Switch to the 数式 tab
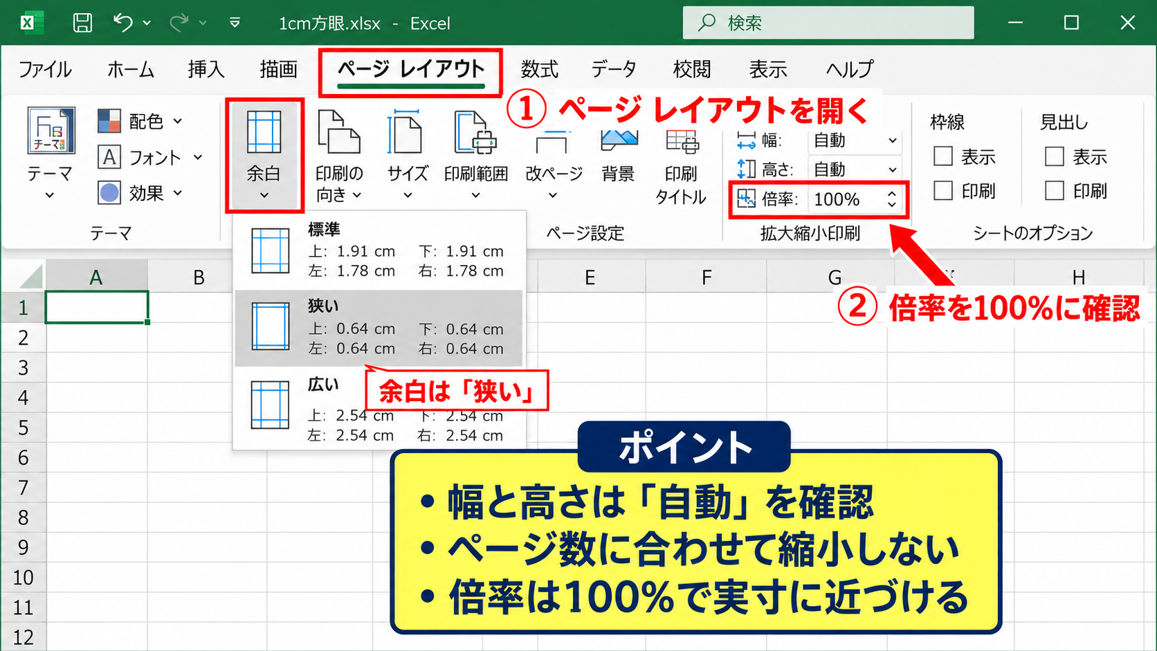Viewport: 1157px width, 651px height. tap(539, 69)
